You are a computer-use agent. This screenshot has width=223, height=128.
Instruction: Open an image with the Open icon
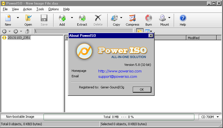click(28, 18)
